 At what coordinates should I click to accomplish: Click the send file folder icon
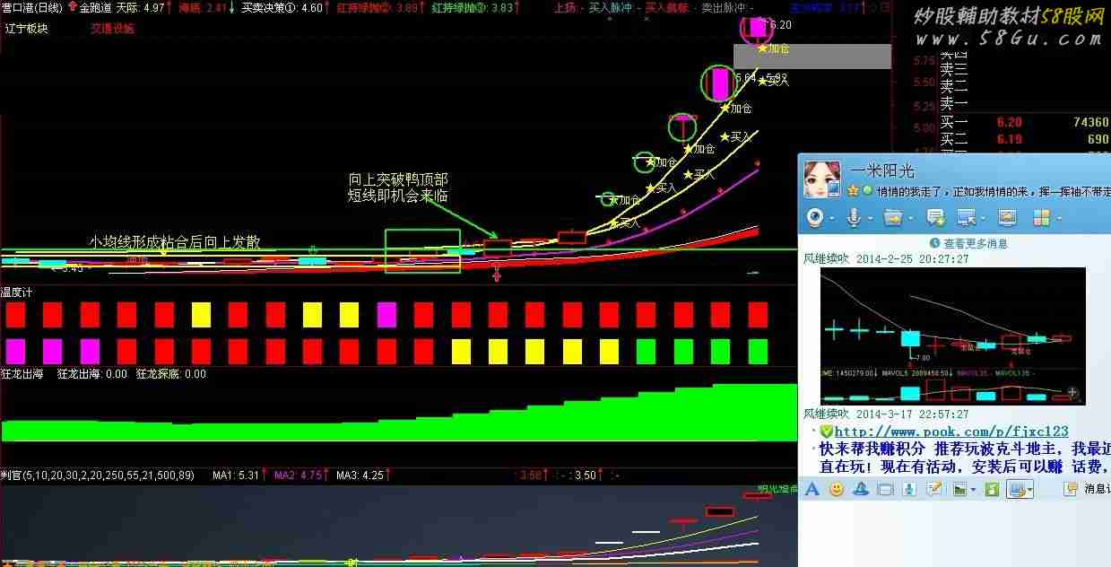[x=891, y=217]
